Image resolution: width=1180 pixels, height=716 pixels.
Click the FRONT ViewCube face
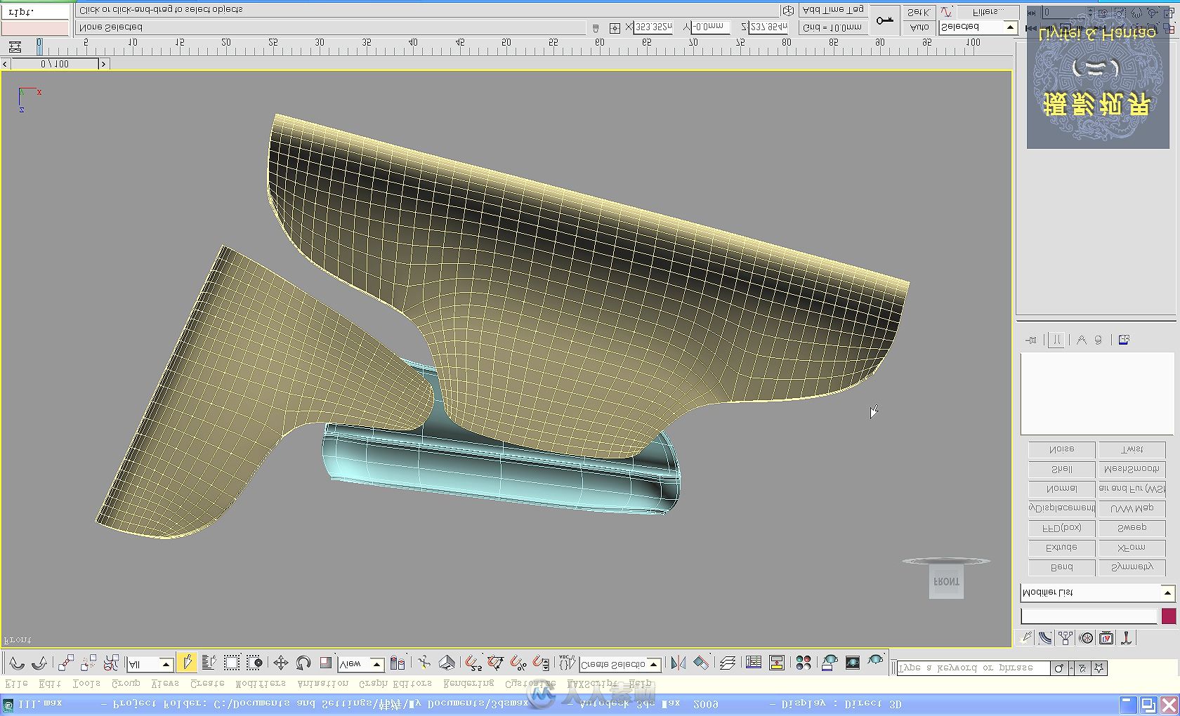pyautogui.click(x=946, y=582)
